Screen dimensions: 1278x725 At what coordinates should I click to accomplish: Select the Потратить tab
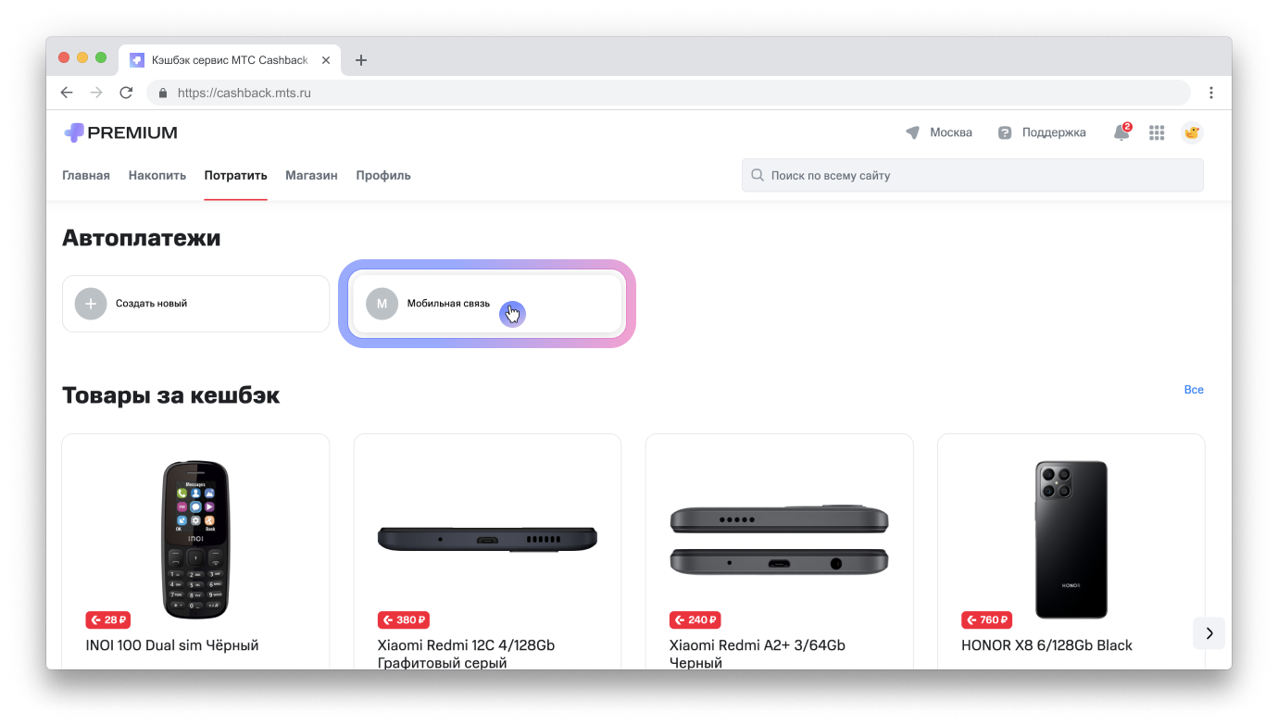[236, 175]
